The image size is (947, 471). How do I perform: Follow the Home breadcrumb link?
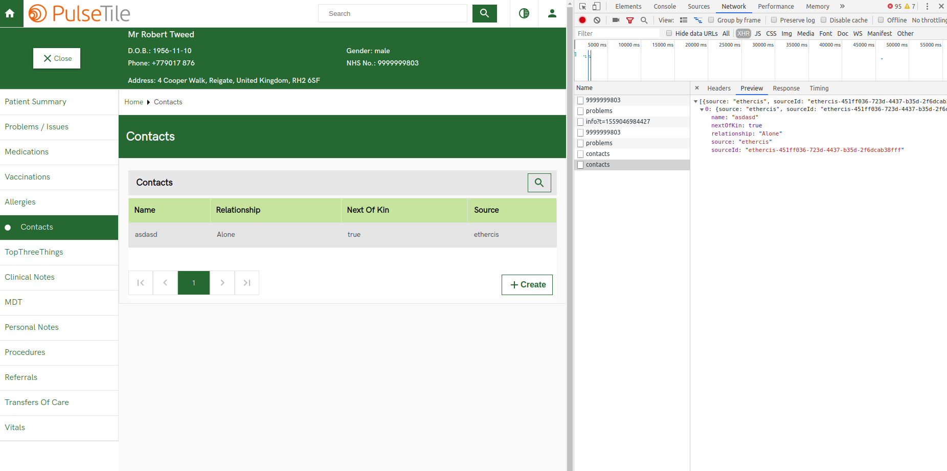point(133,102)
